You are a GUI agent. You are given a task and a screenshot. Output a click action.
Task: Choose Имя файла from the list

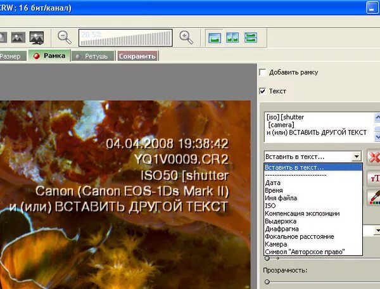[313, 198]
